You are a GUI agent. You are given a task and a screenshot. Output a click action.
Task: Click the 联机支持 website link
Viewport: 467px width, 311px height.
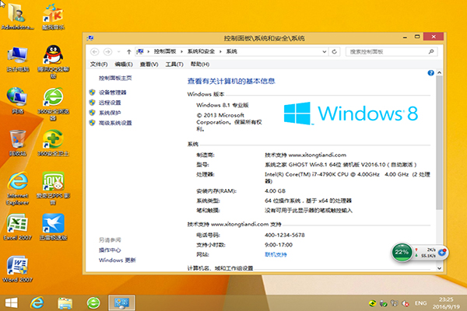pyautogui.click(x=276, y=253)
